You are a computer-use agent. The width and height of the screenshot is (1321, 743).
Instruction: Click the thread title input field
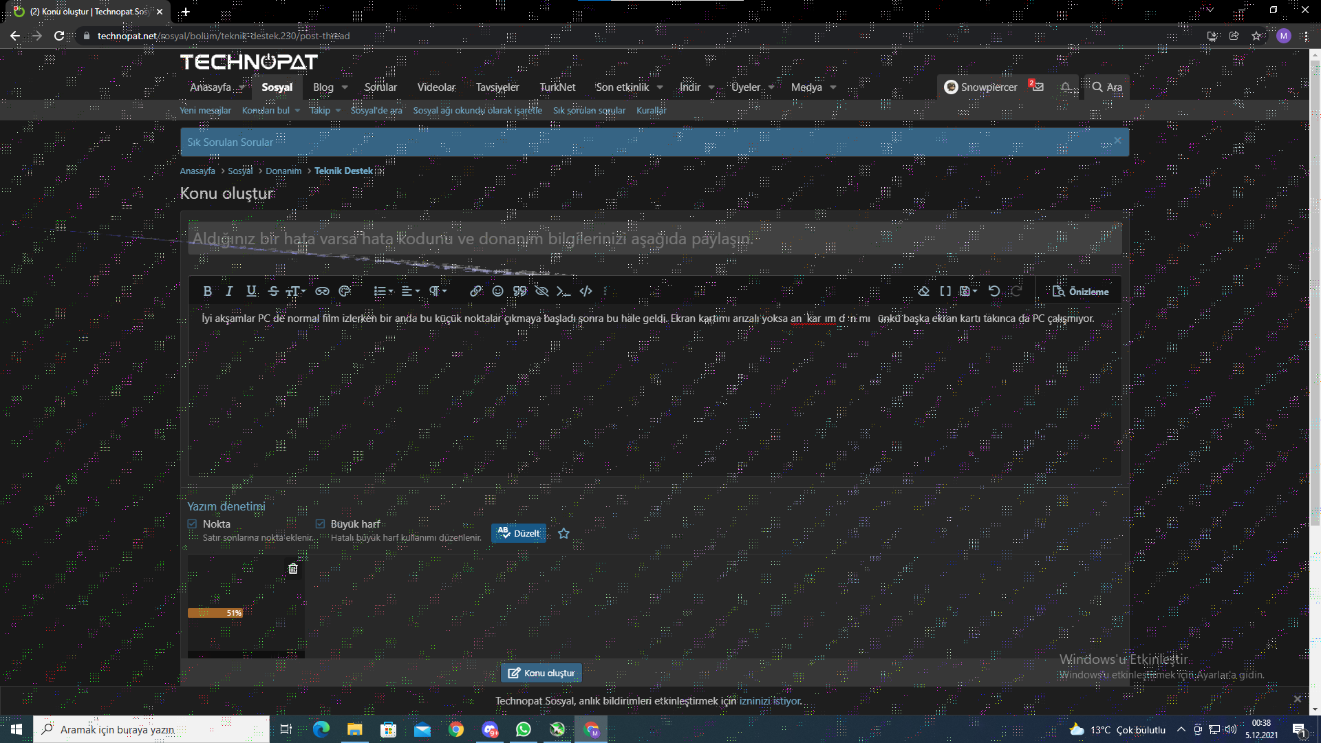(x=654, y=239)
